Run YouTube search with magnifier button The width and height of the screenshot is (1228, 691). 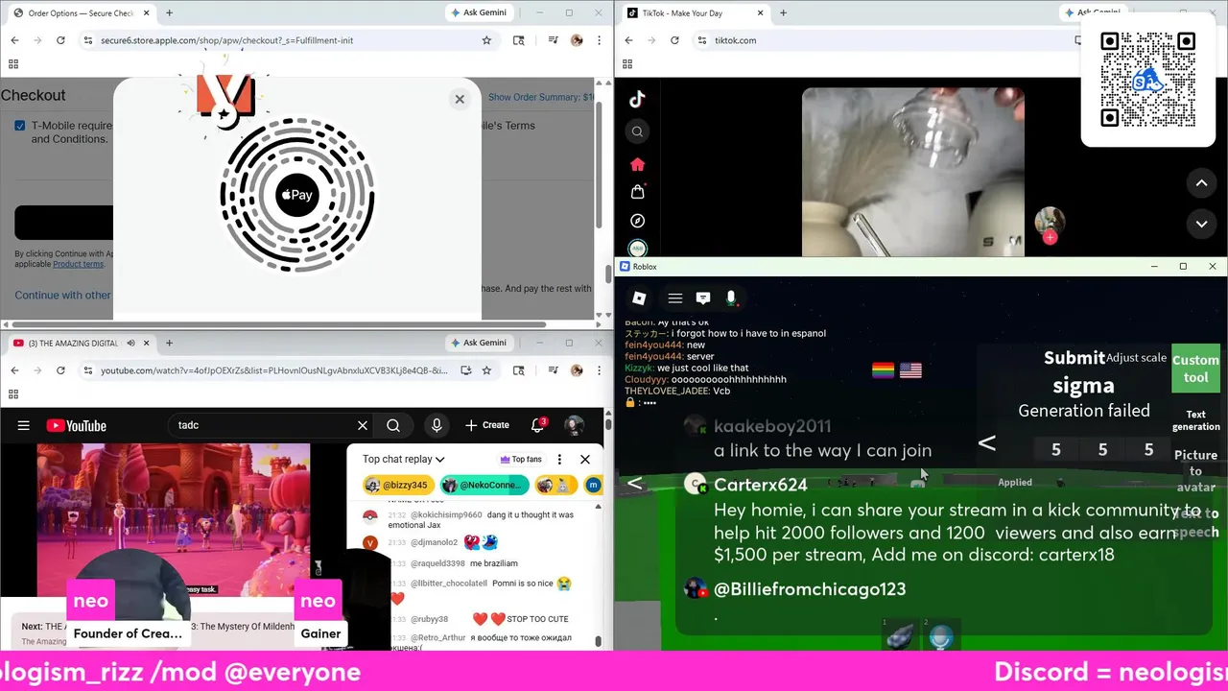[x=393, y=425]
